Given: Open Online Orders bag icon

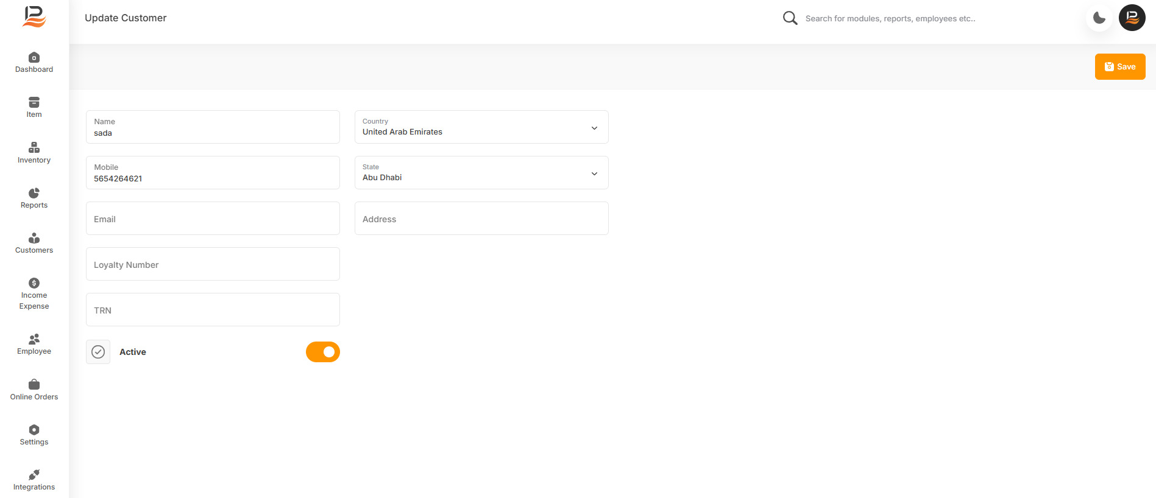Looking at the screenshot, I should point(34,384).
